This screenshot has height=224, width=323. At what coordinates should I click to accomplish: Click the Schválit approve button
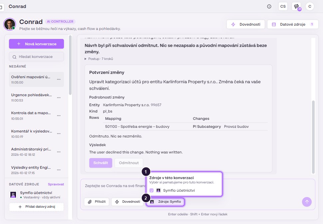(101, 163)
